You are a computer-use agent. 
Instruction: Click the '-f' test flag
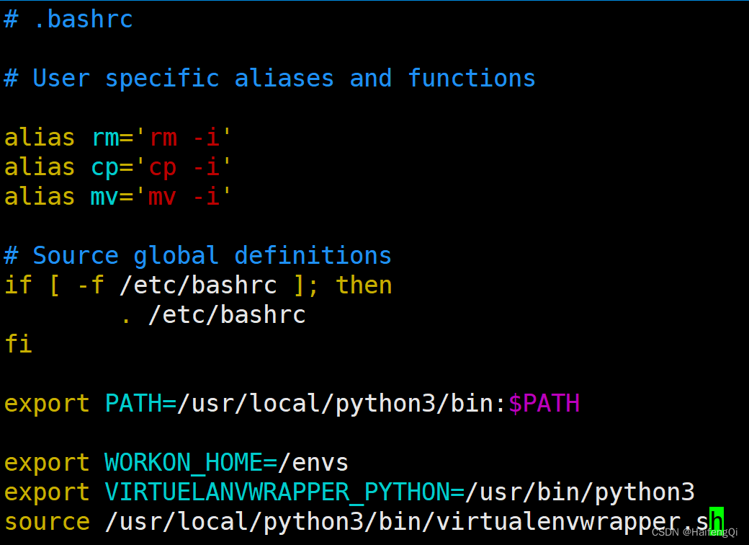[x=90, y=285]
